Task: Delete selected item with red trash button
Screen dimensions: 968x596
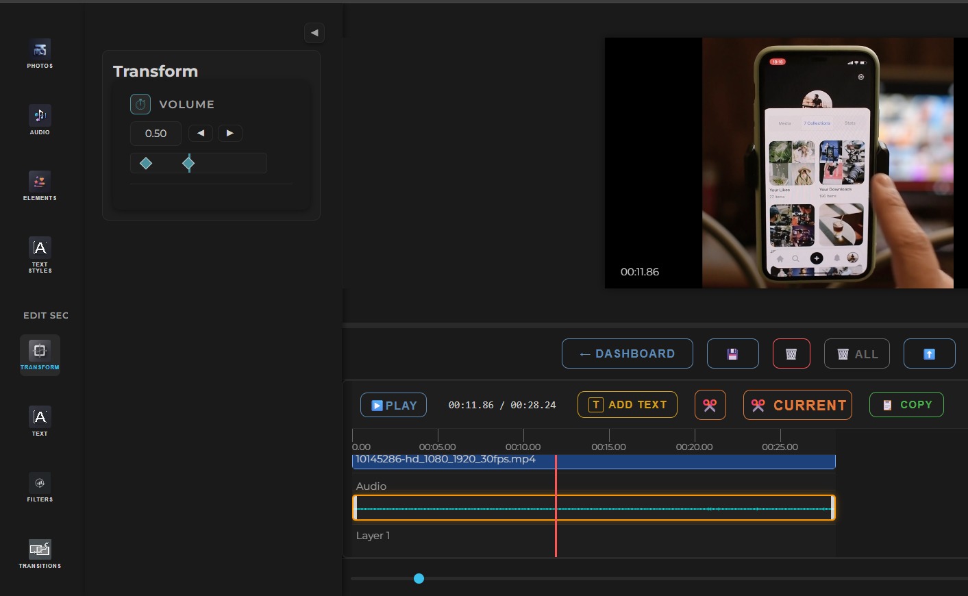Action: tap(791, 353)
